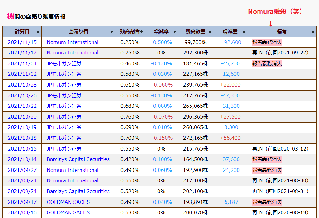Sort 残高数量 column via arrow icon
This screenshot has height=218, width=319.
click(x=210, y=32)
